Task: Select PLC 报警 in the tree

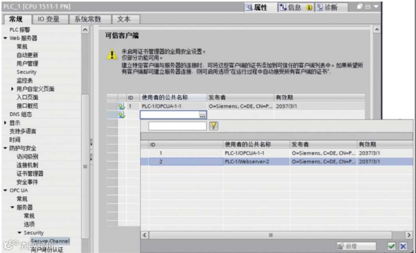Action: click(x=20, y=30)
